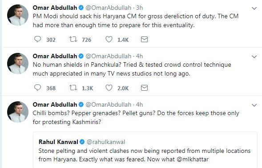This screenshot has height=168, width=262.
Task: Click the @OmarAbdullah handle on the Panchkula tweet
Action: [x=109, y=56]
